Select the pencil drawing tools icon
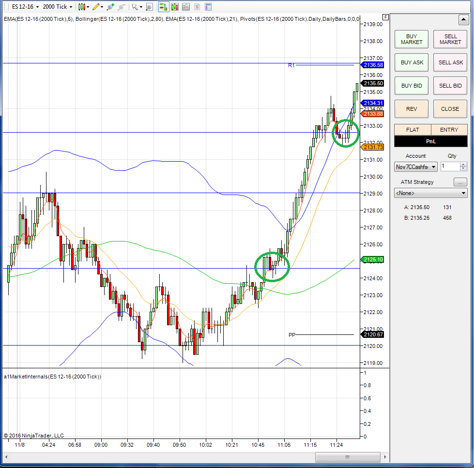The height and width of the screenshot is (468, 474). pos(96,7)
